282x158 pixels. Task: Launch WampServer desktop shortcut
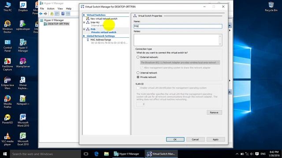tap(23, 63)
